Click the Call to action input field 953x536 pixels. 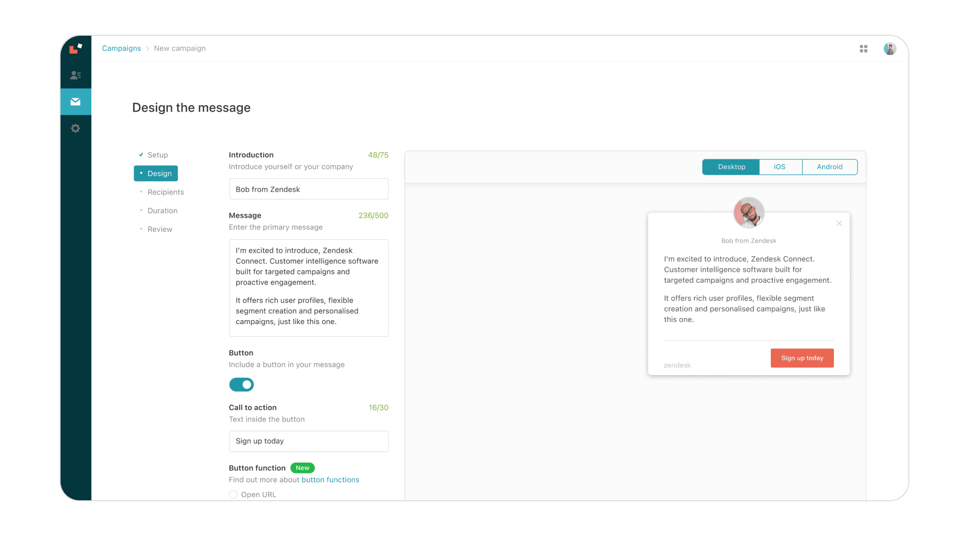(x=309, y=441)
